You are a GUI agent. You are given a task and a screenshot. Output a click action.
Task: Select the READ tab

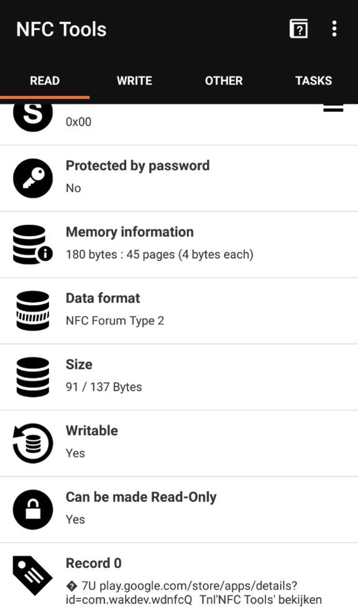pyautogui.click(x=45, y=81)
